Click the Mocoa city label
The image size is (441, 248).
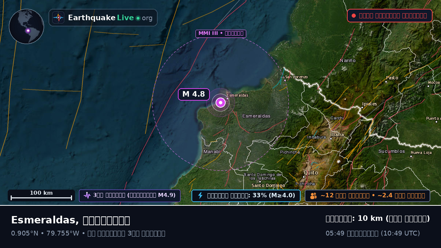point(434,83)
